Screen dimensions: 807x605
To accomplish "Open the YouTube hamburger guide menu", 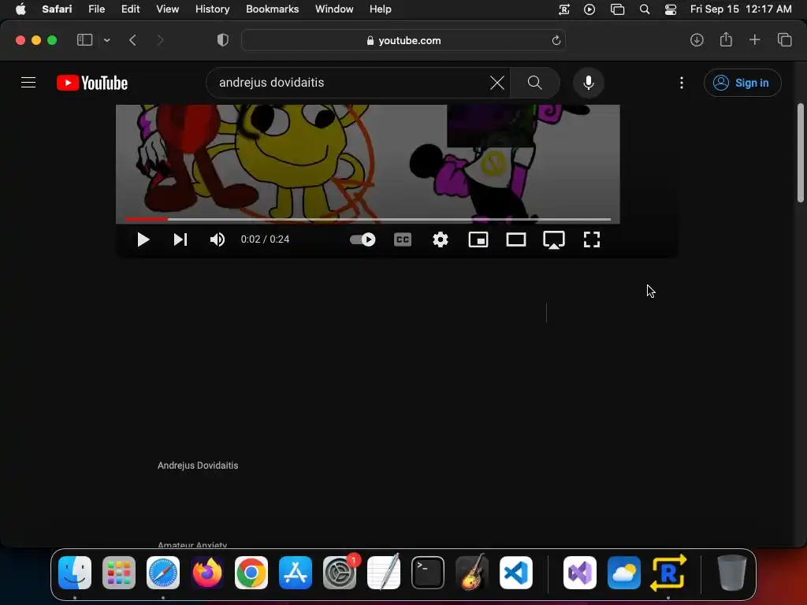I will pos(28,82).
